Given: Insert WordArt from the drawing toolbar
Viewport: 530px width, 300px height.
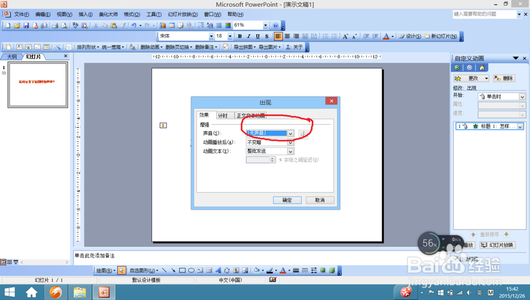Looking at the screenshot, I should pos(218,270).
